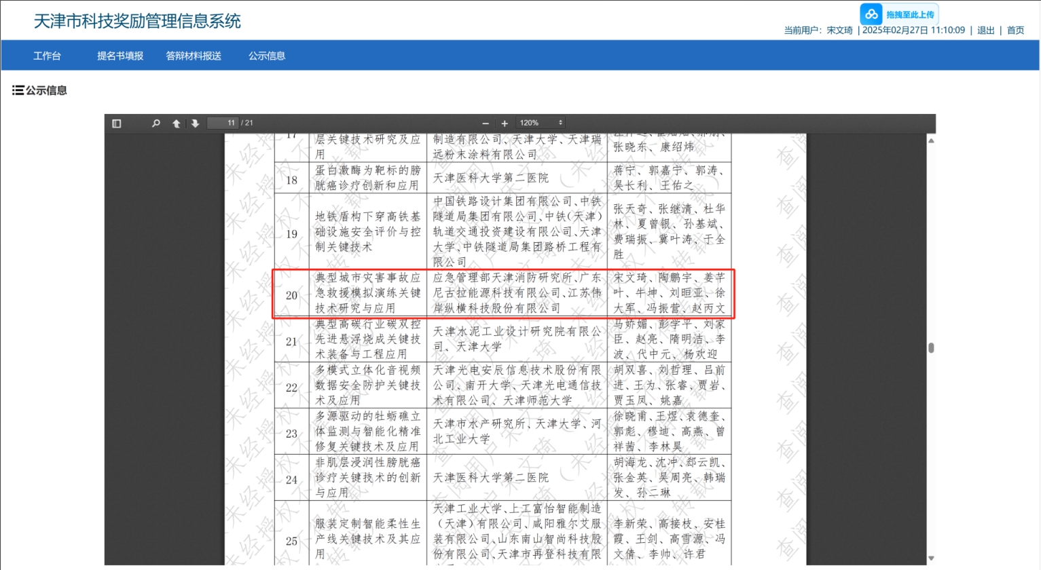Click 应急管理部天津消防研究所 organization cell
Viewport: 1041px width, 570px height.
coord(517,293)
